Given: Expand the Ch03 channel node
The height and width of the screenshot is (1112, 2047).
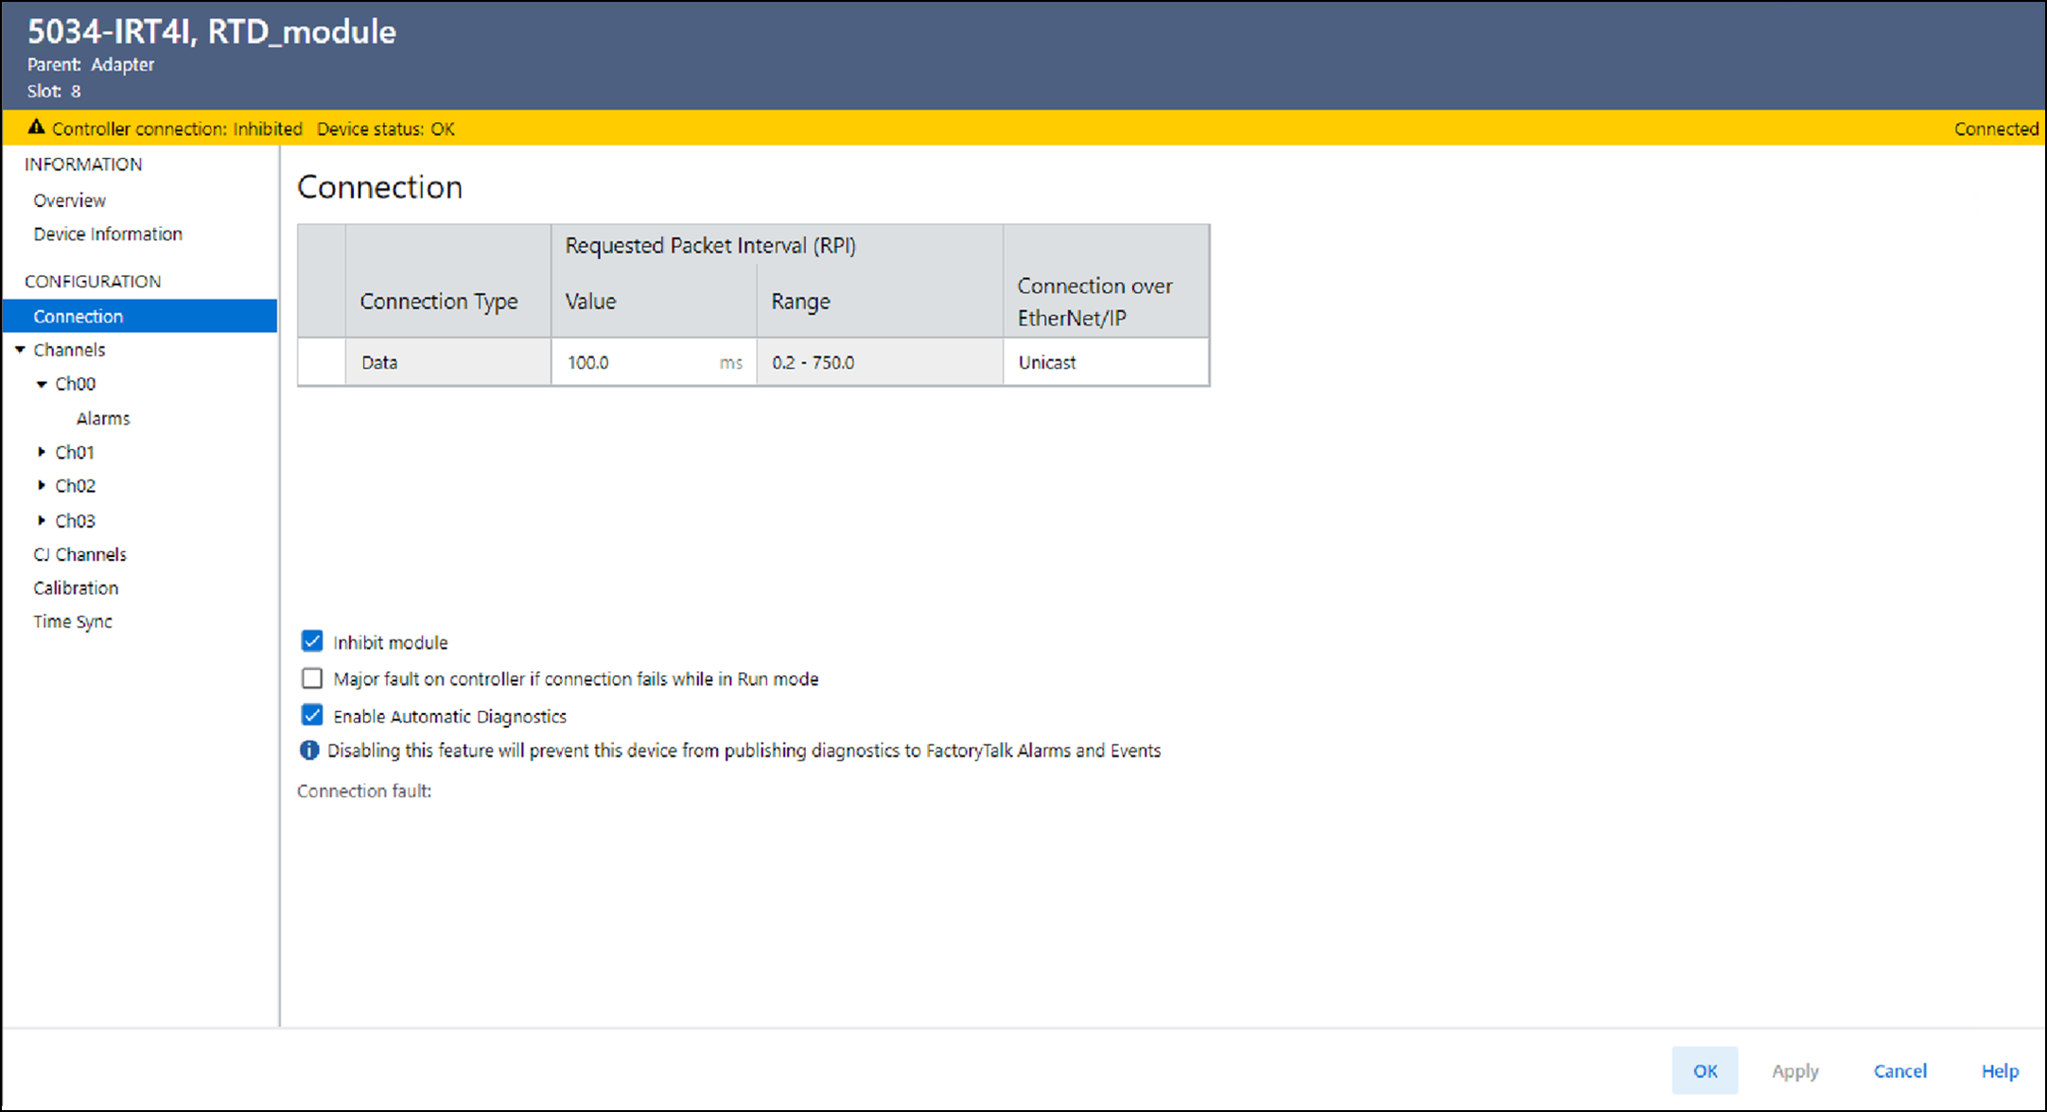Looking at the screenshot, I should pos(42,521).
